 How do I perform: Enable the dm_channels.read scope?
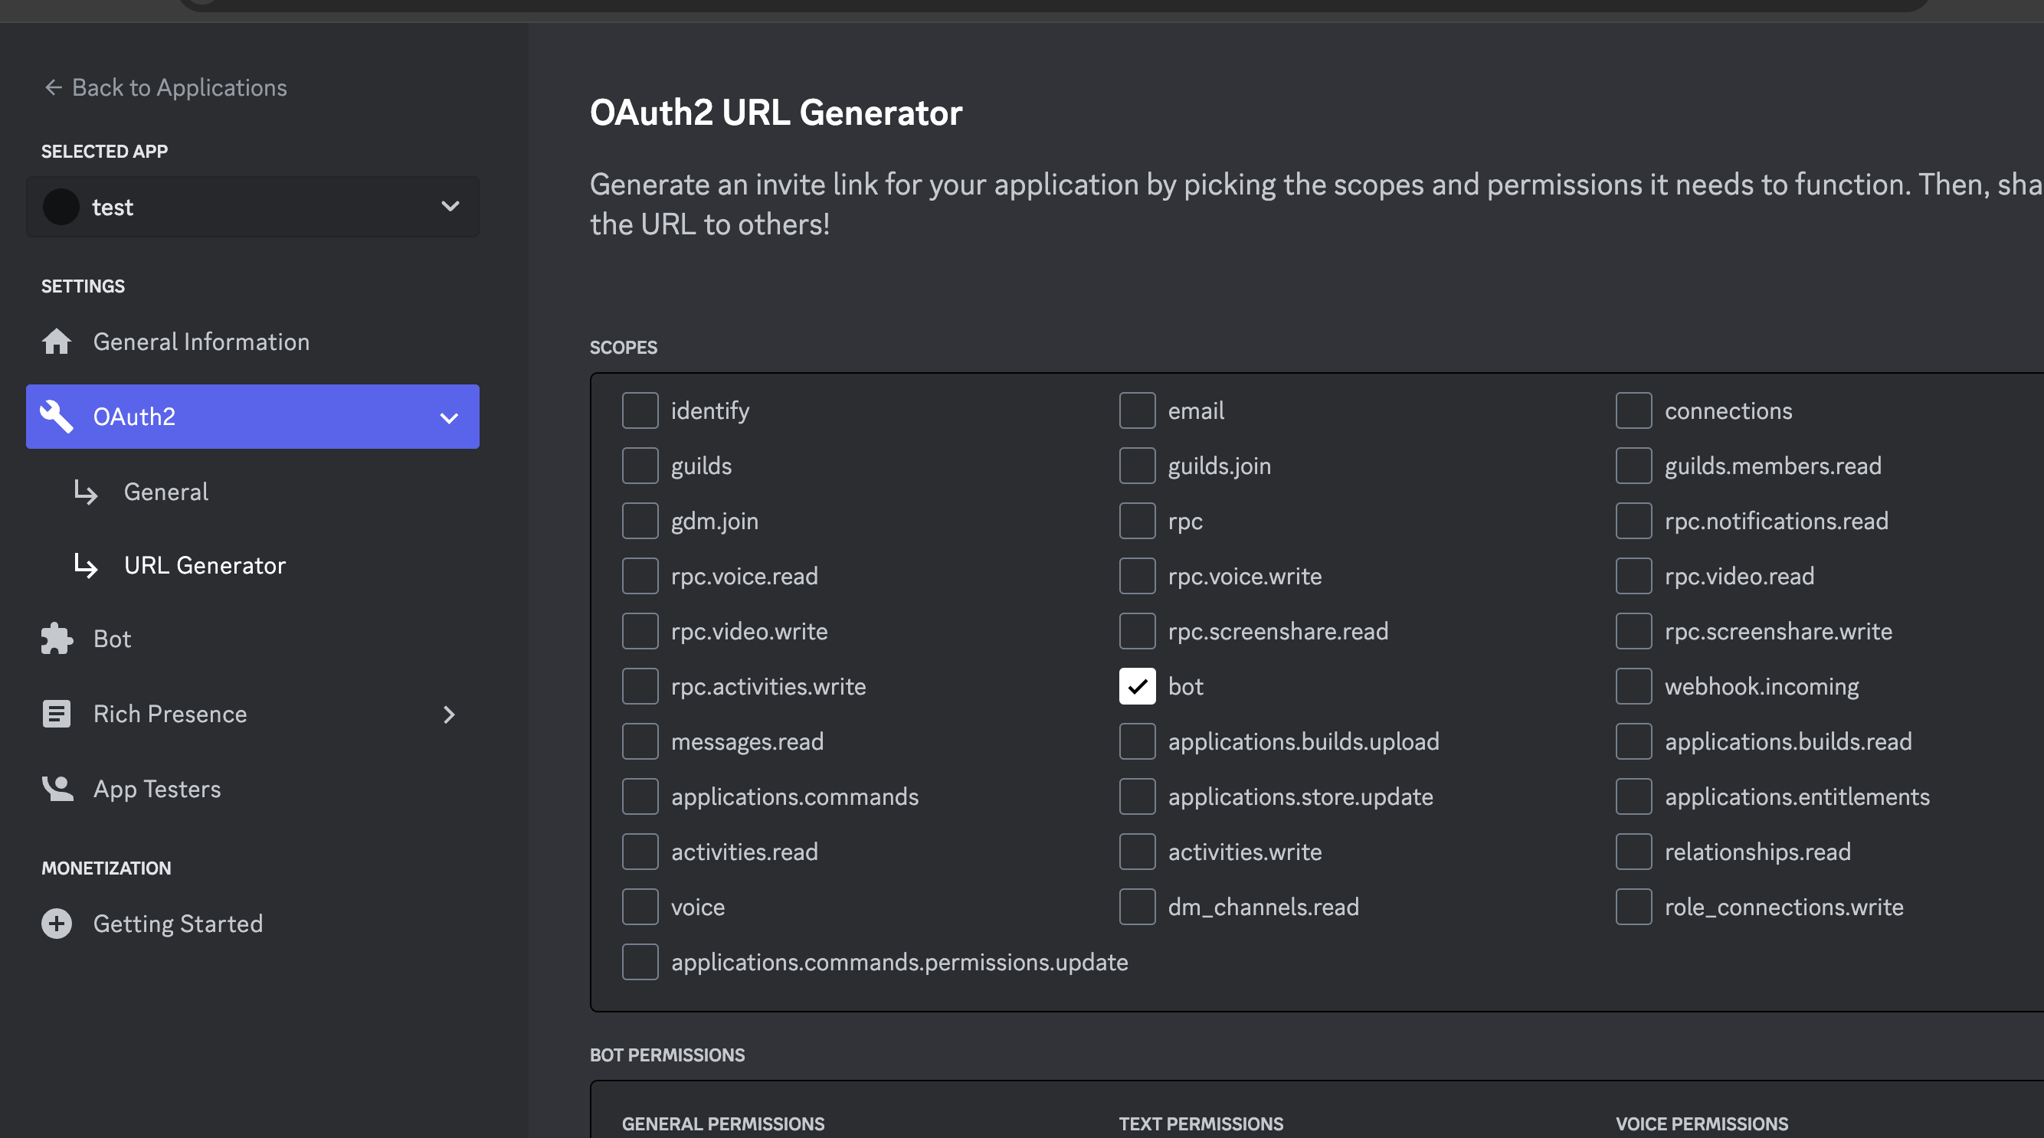click(x=1137, y=907)
